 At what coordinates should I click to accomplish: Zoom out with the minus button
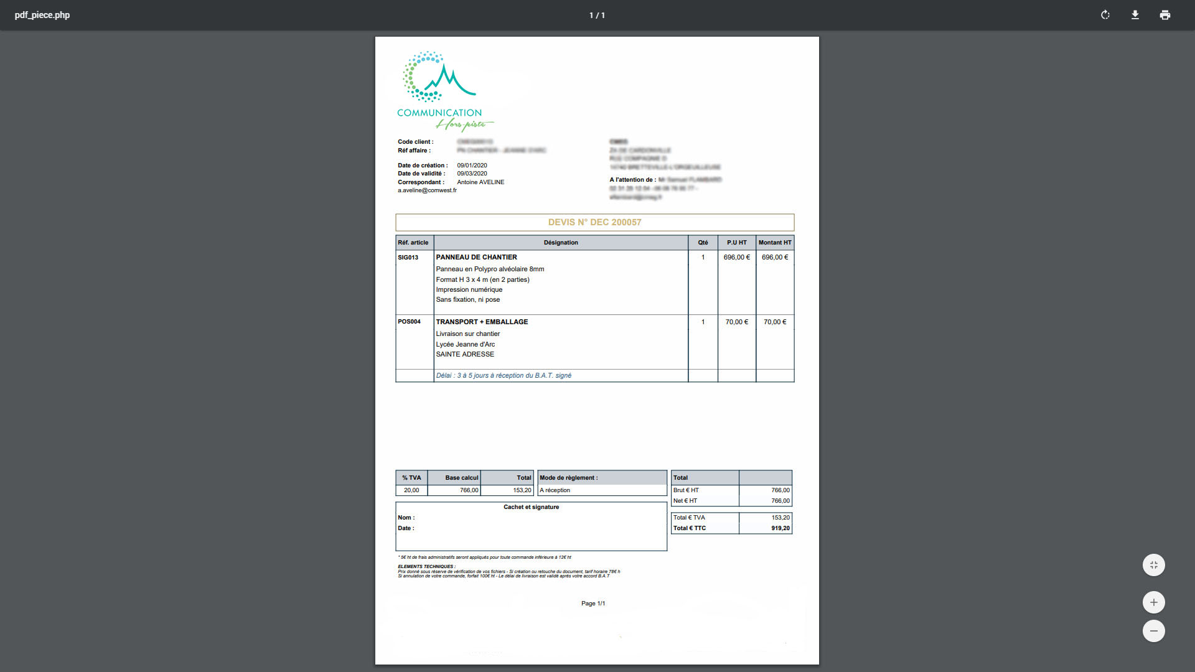coord(1153,631)
